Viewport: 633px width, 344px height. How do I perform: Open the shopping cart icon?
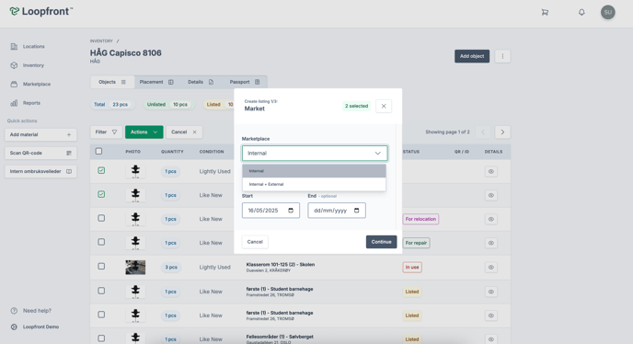point(545,13)
